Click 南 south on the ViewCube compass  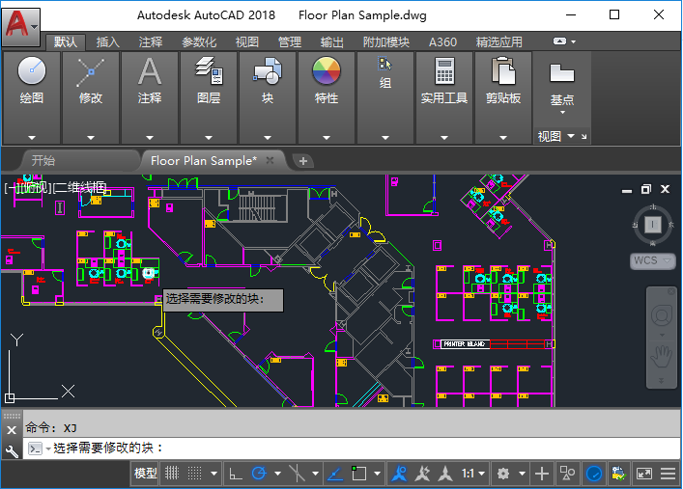pyautogui.click(x=652, y=243)
